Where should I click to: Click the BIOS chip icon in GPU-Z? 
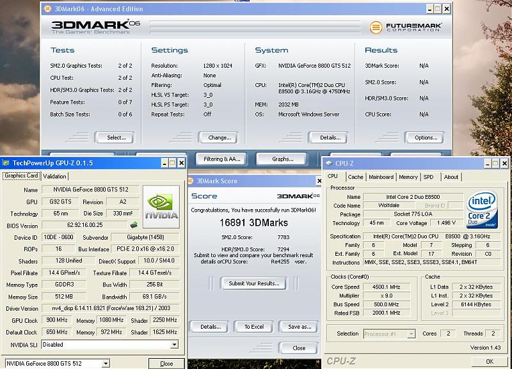[134, 225]
